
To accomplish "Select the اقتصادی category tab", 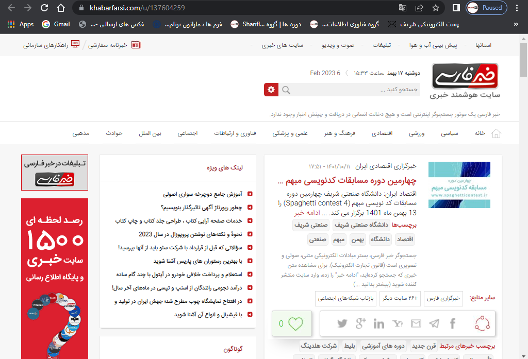I will 382,133.
